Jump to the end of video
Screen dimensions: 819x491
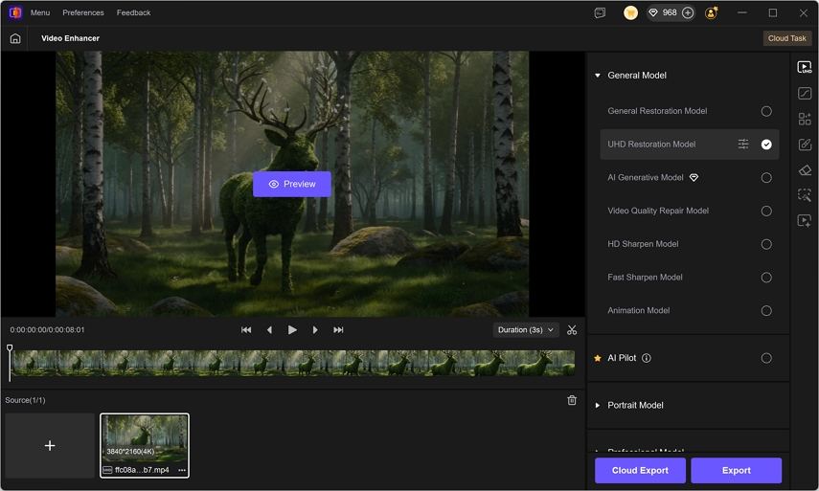[338, 330]
